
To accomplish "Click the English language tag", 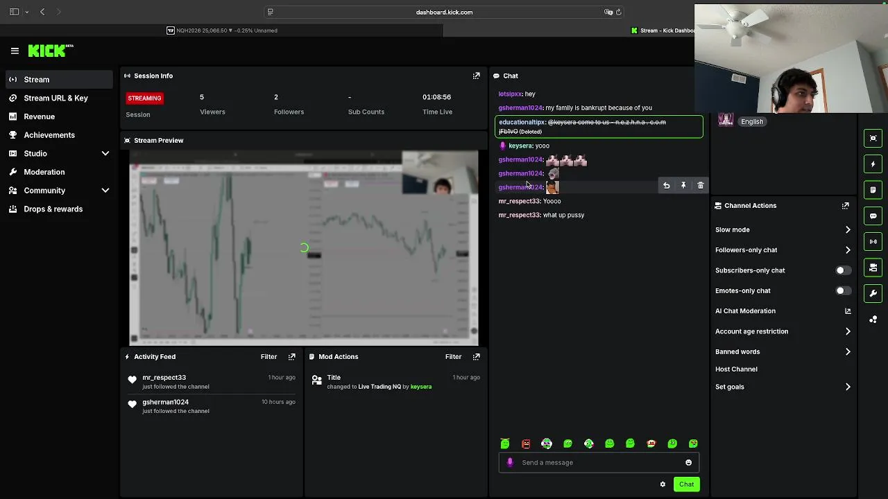I will pyautogui.click(x=752, y=122).
